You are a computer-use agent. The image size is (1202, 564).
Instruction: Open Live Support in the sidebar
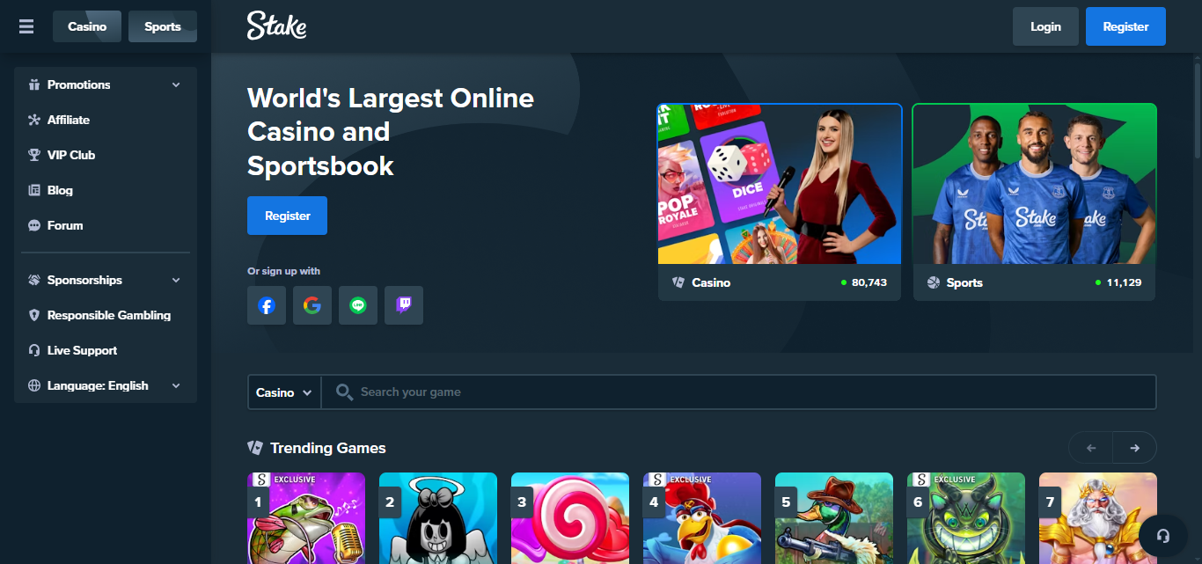coord(106,350)
